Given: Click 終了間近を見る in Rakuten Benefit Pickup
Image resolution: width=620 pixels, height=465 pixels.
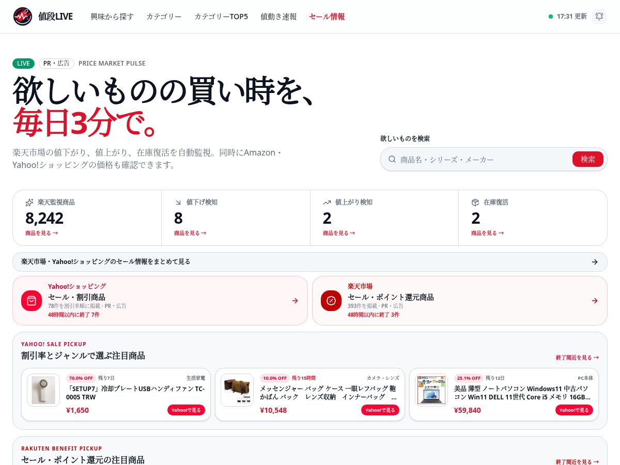Looking at the screenshot, I should [578, 462].
